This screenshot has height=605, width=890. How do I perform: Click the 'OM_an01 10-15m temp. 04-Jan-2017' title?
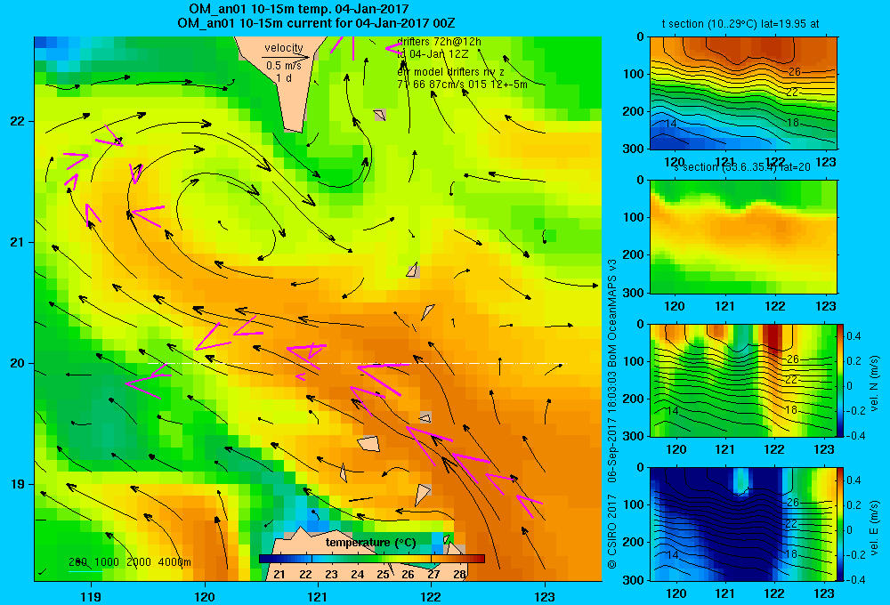coord(298,9)
